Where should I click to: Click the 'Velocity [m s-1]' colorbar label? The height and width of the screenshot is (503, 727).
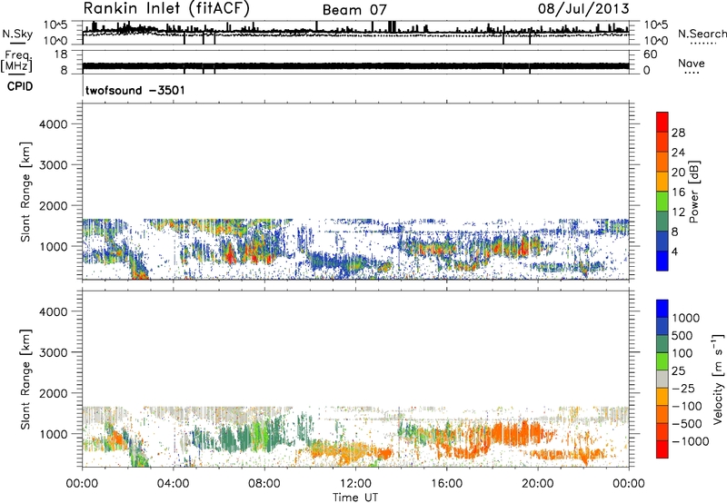[718, 379]
